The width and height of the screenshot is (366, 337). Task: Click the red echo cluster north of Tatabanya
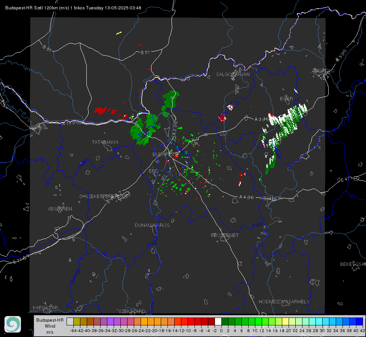(x=100, y=110)
